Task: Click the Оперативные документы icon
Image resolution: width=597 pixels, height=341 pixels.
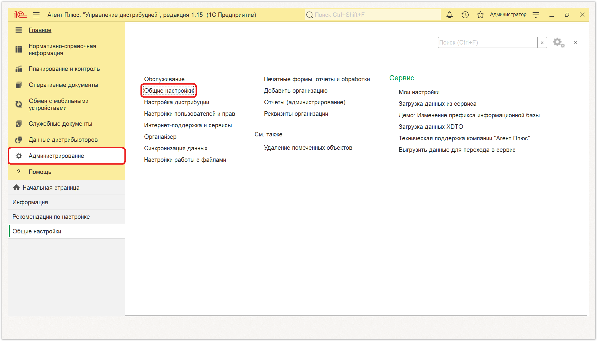Action: pos(19,85)
